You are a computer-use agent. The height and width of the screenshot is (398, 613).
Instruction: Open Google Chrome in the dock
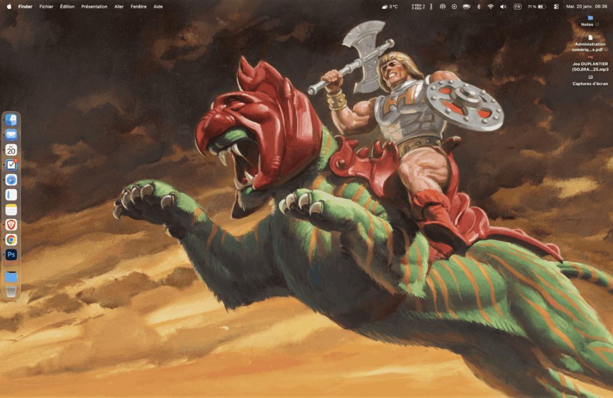point(11,239)
